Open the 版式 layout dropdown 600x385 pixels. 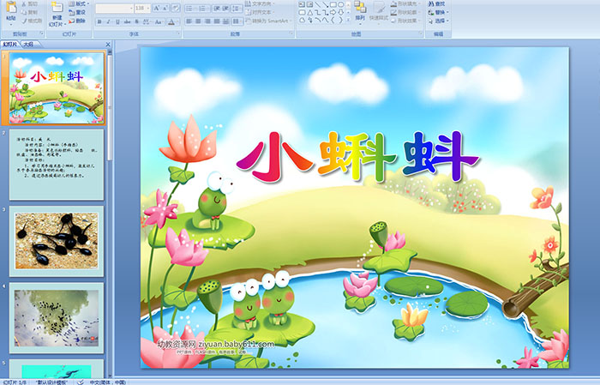(x=79, y=3)
